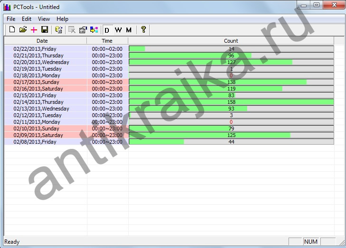Open the Edit menu
This screenshot has height=248, width=346.
[x=27, y=19]
